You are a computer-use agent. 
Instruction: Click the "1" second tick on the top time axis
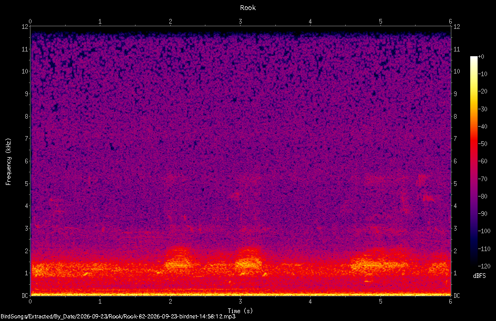tap(100, 22)
